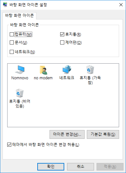
Task: Tick the 제어판(O) checkbox
Action: click(x=62, y=43)
